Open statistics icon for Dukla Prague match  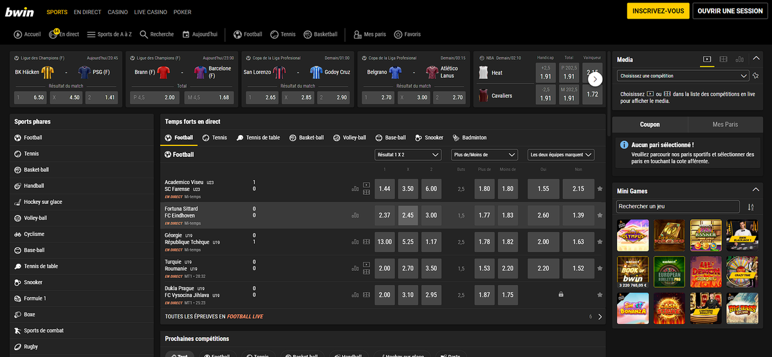tap(355, 295)
